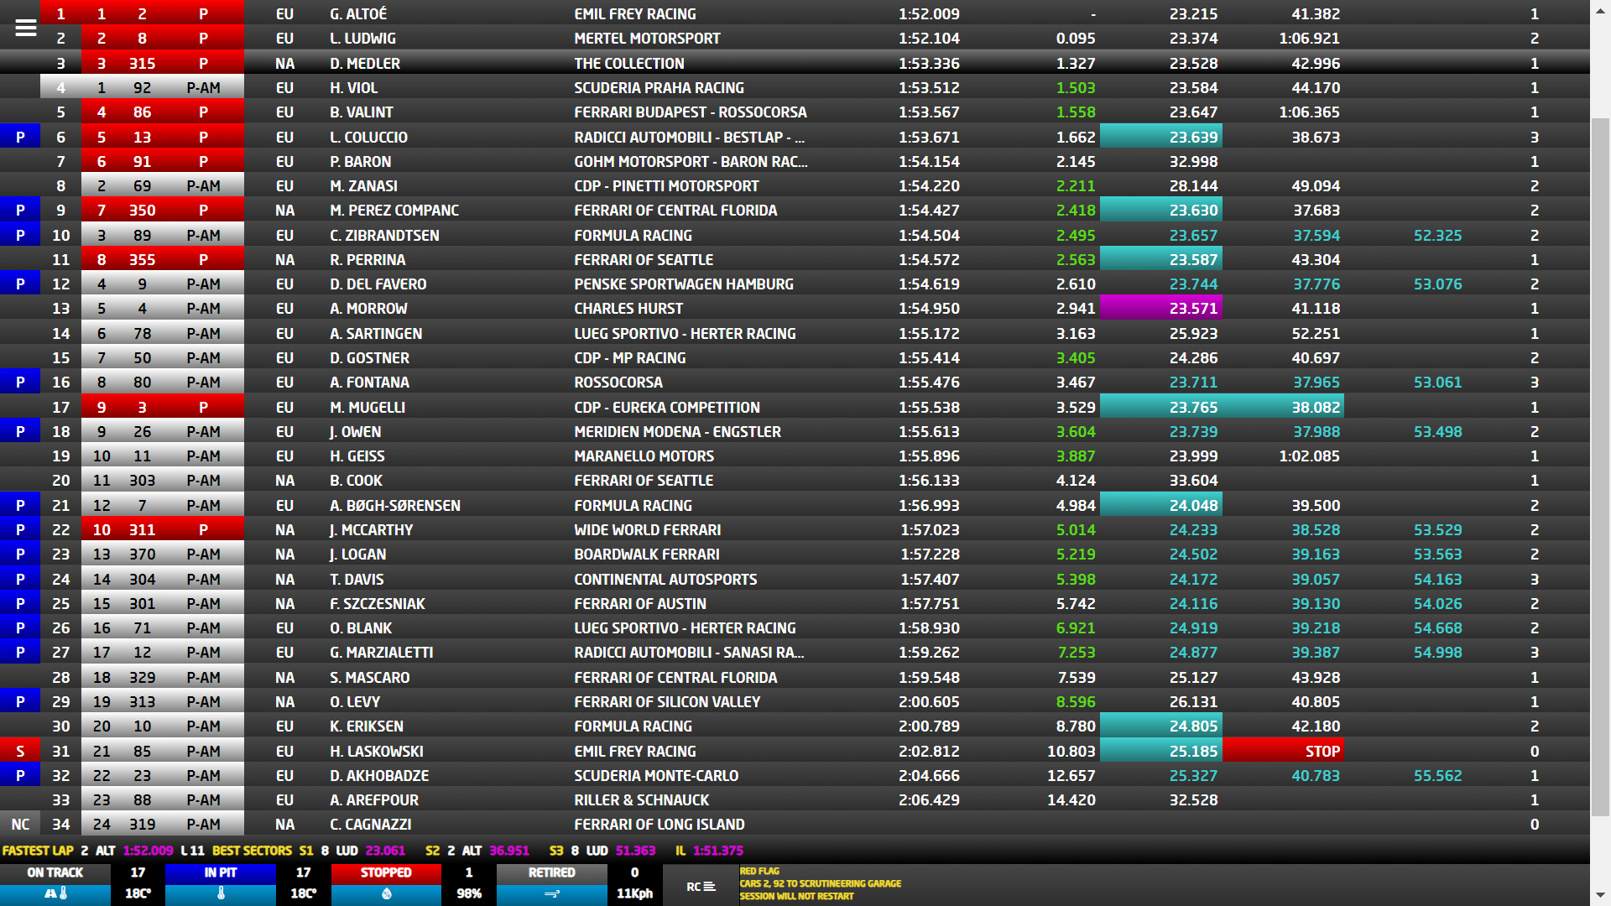The image size is (1611, 906).
Task: Select driver G. ALTOÉ
Action: click(x=358, y=14)
